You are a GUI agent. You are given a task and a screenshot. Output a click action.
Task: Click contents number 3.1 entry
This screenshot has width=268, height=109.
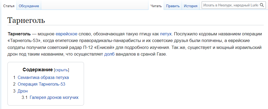pyautogui.click(x=25, y=98)
